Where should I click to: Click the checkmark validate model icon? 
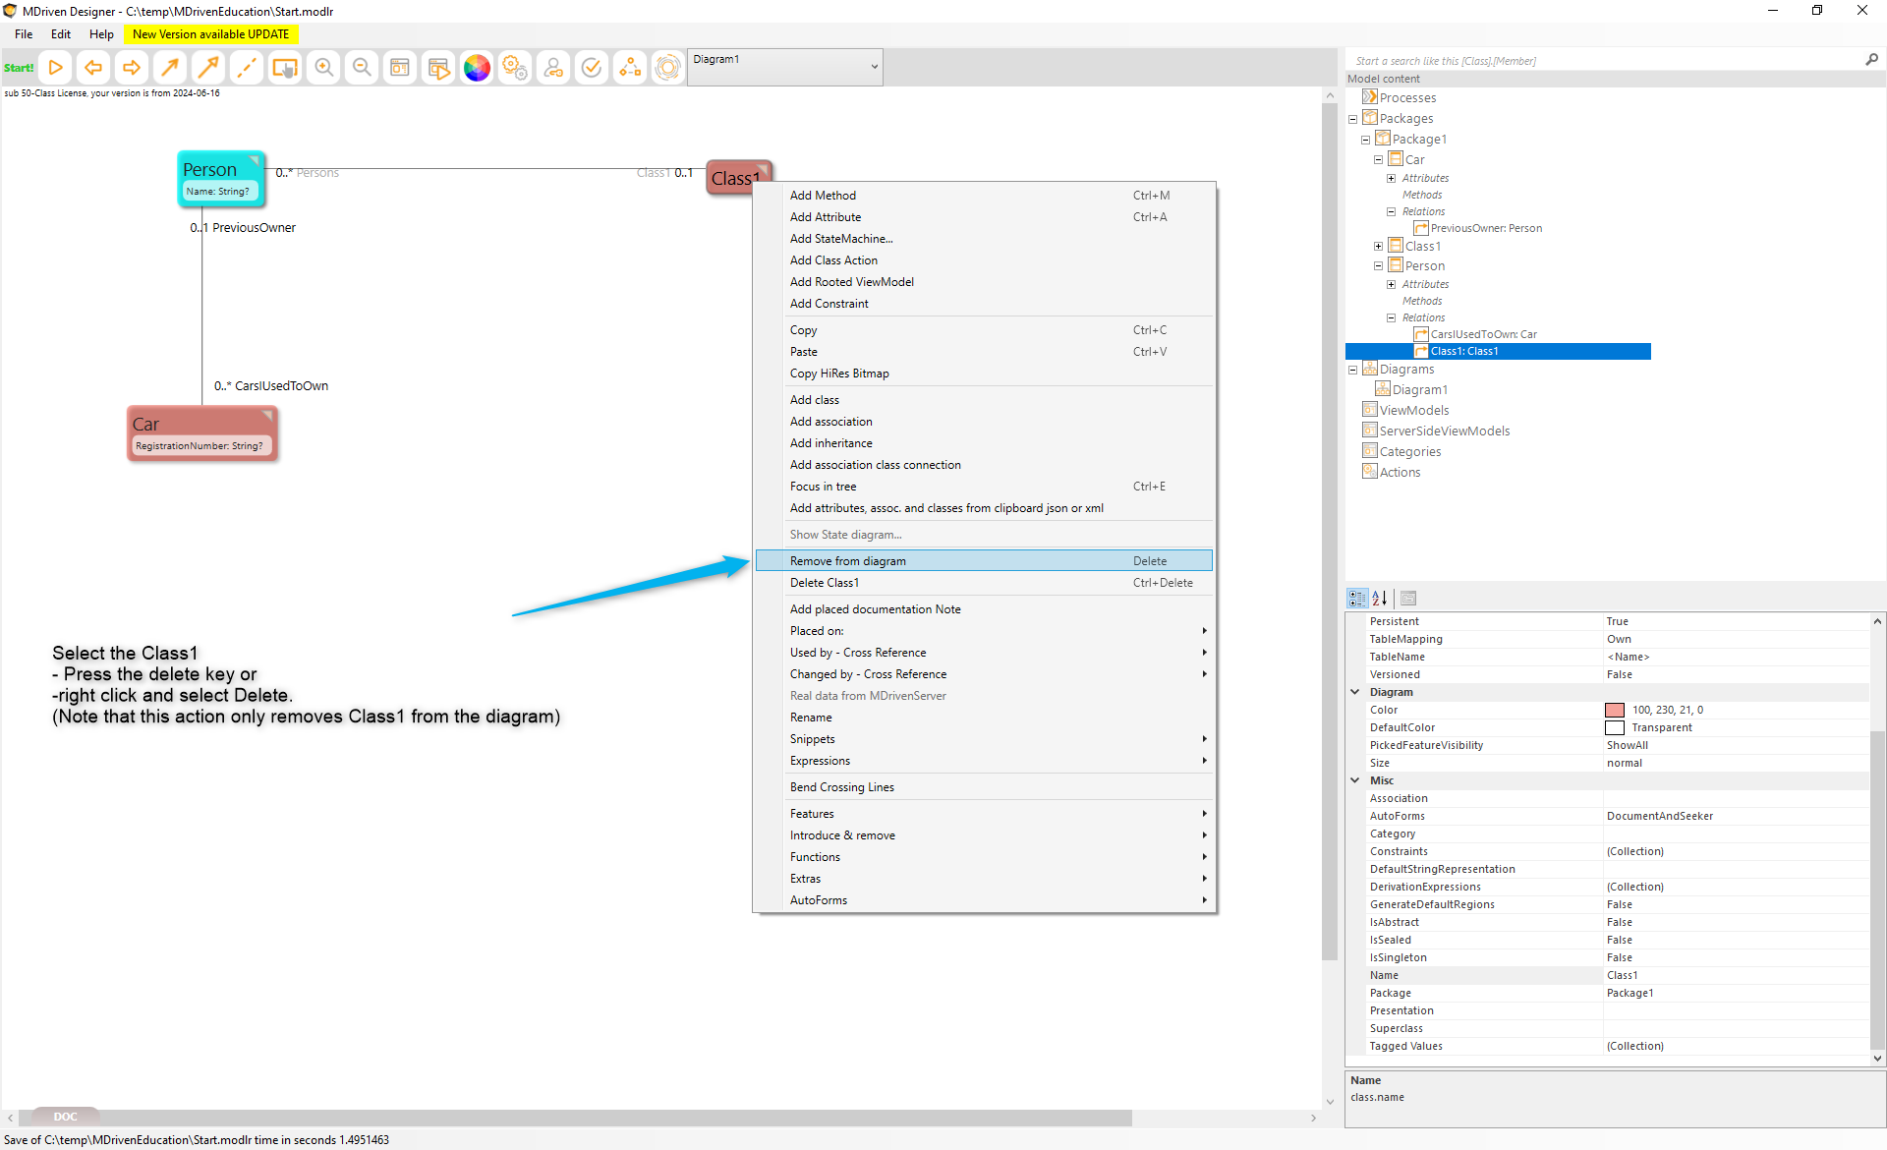592,68
